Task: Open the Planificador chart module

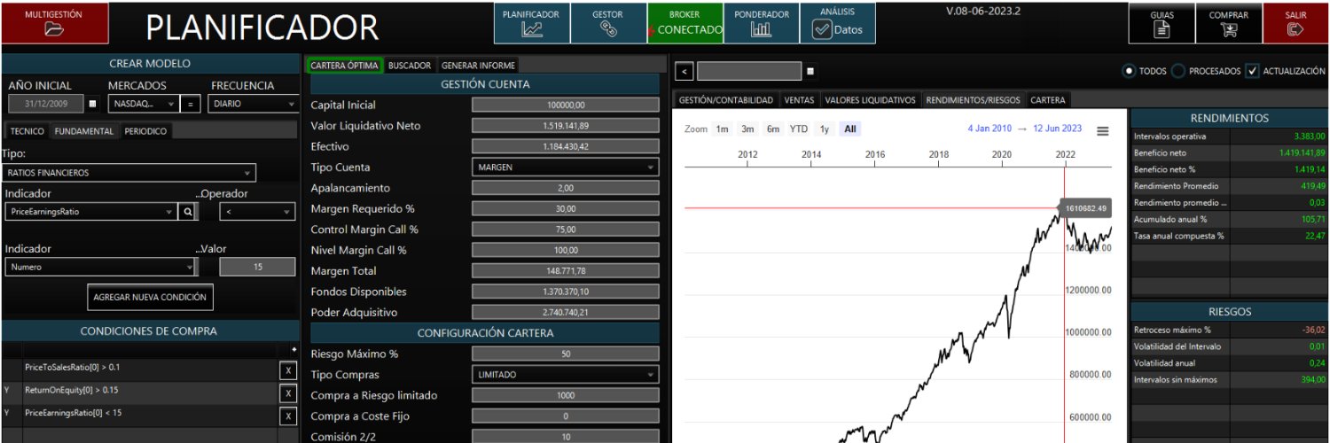Action: coord(531,23)
